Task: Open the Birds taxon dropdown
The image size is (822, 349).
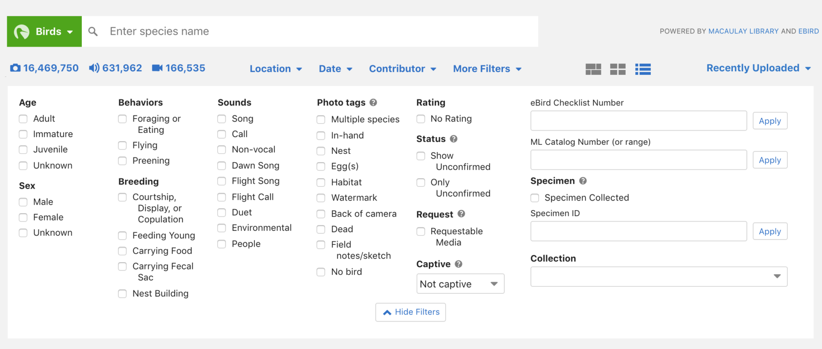Action: click(x=44, y=32)
